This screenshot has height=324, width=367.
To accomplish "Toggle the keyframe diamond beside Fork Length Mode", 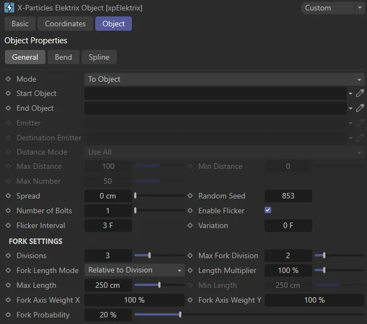I will (x=8, y=270).
